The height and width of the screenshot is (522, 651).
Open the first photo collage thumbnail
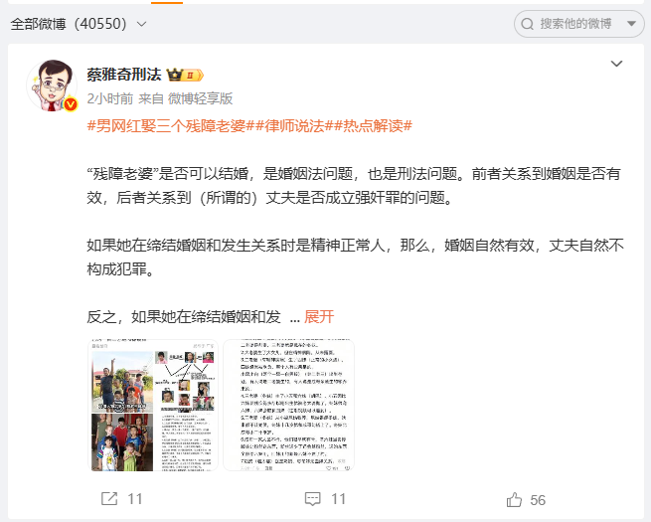[x=153, y=406]
